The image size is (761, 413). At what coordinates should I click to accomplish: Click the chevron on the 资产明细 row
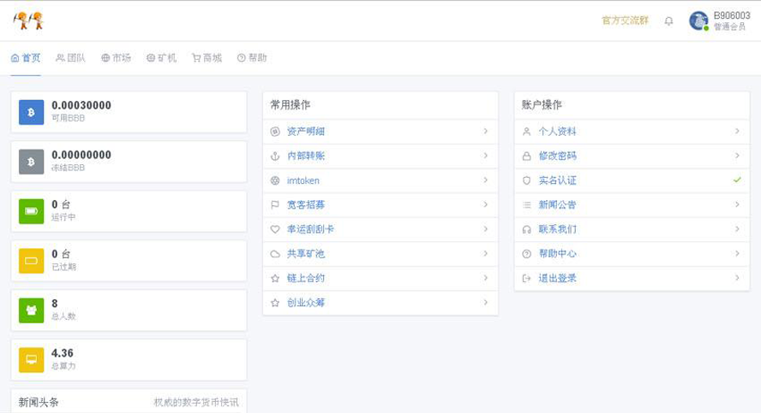coord(485,131)
